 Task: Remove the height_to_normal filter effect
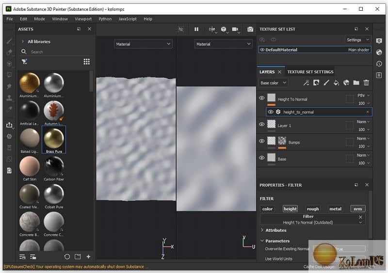coord(368,112)
